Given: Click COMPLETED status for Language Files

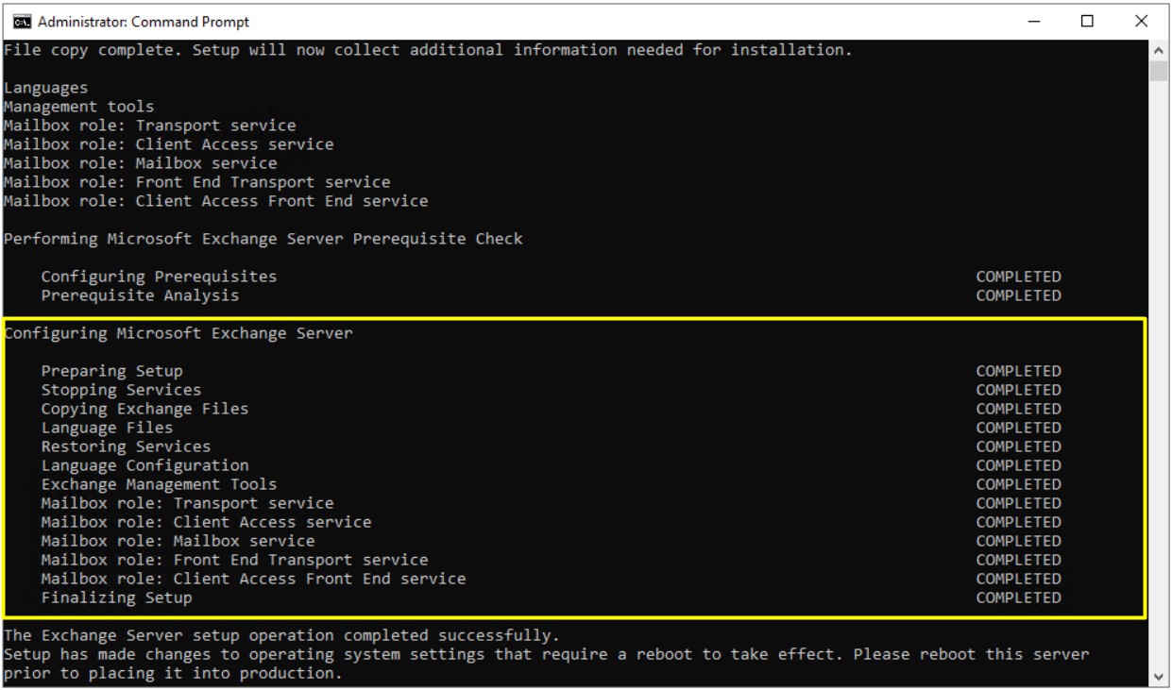Looking at the screenshot, I should click(1019, 428).
